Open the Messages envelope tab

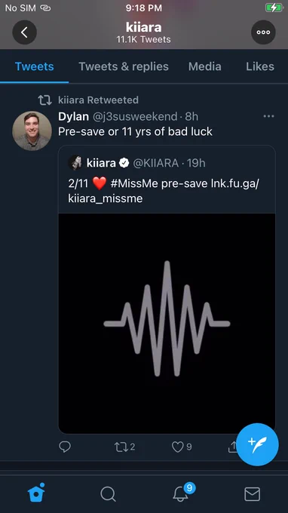coord(252,494)
